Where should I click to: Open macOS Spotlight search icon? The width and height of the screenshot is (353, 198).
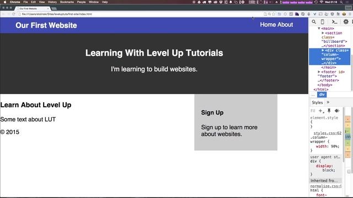(341, 2)
